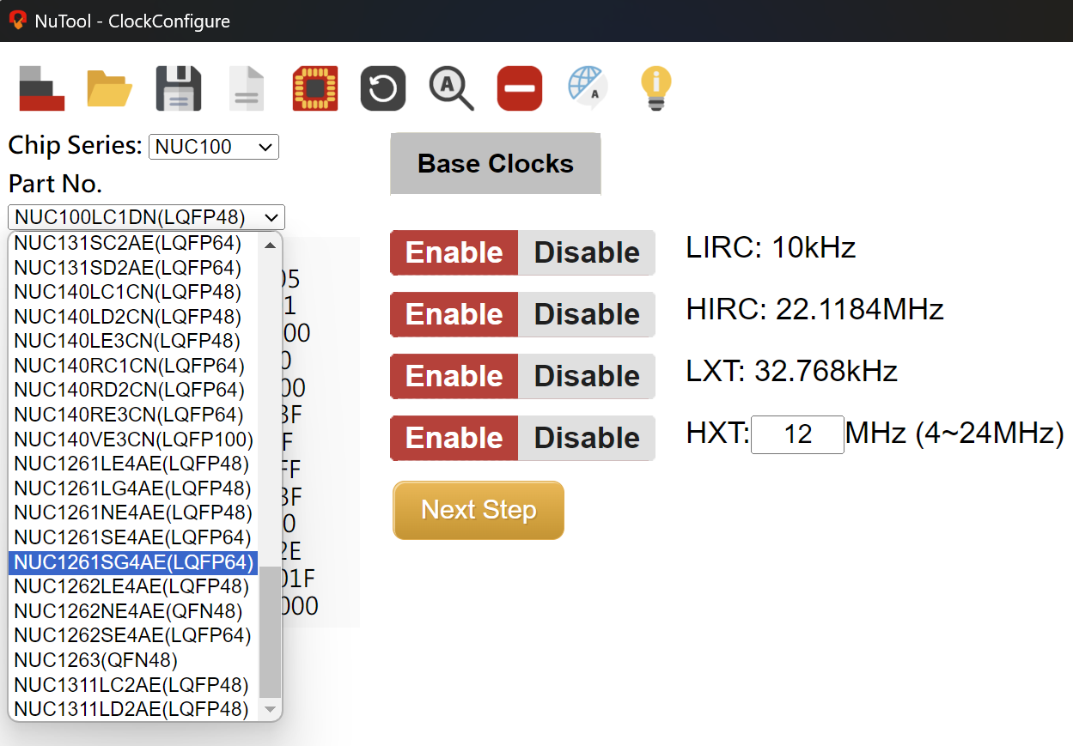Pick NUC140LE3CN(LQFP48) option
This screenshot has height=746, width=1073.
click(133, 341)
